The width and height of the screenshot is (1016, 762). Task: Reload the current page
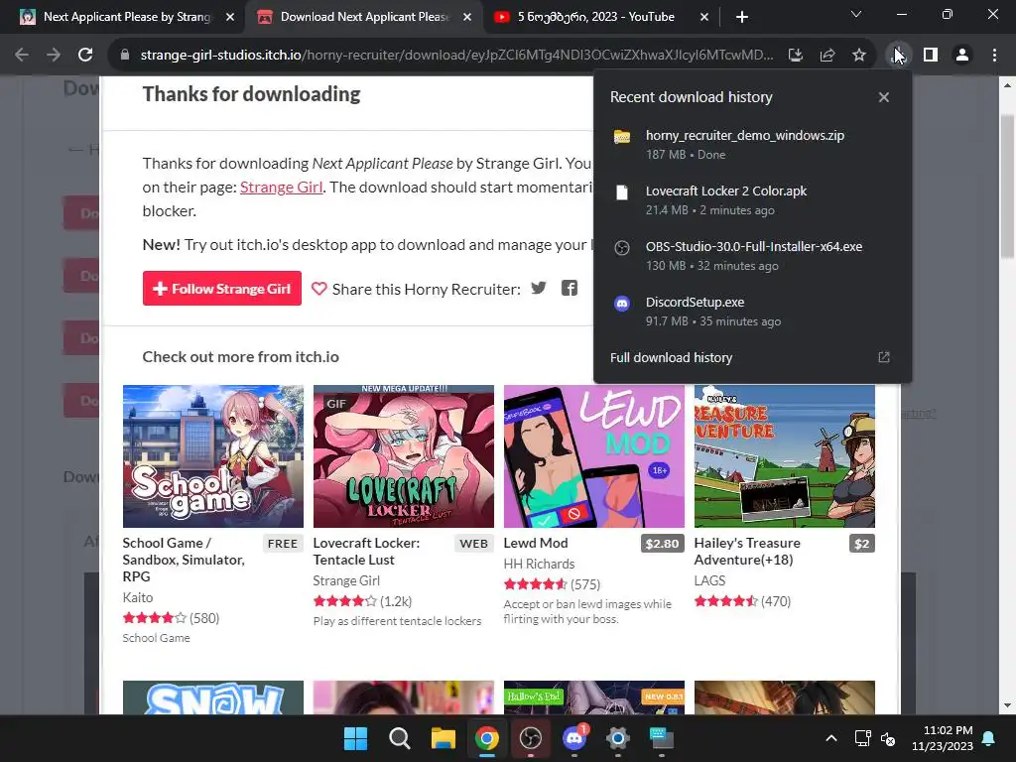point(85,56)
